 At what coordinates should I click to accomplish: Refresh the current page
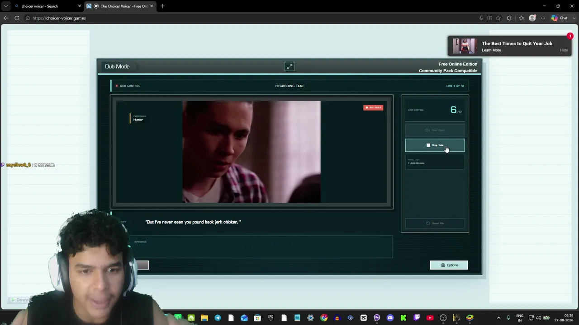click(x=17, y=18)
